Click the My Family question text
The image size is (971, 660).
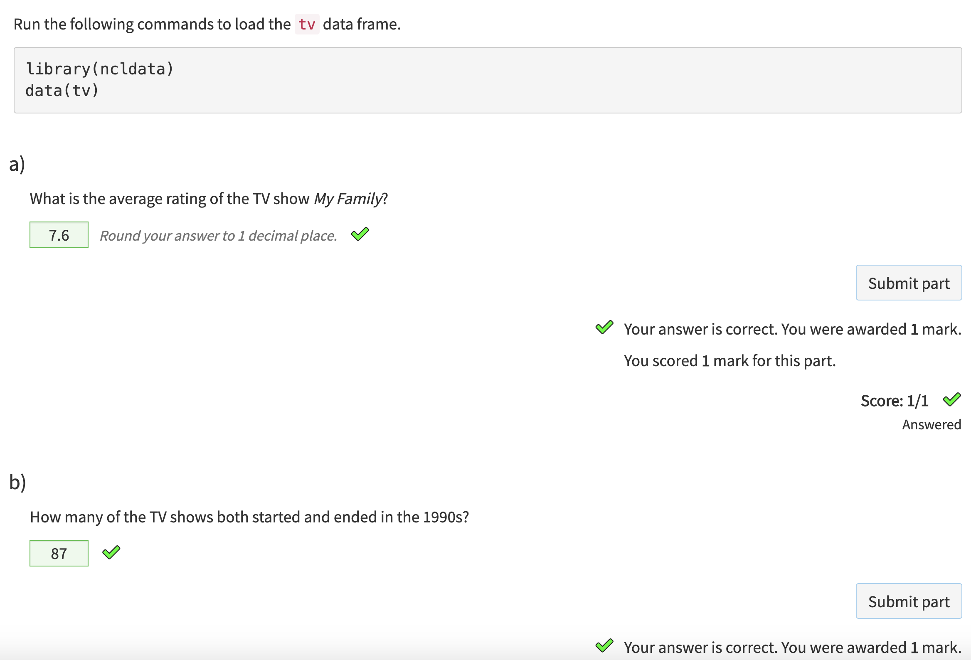click(209, 199)
